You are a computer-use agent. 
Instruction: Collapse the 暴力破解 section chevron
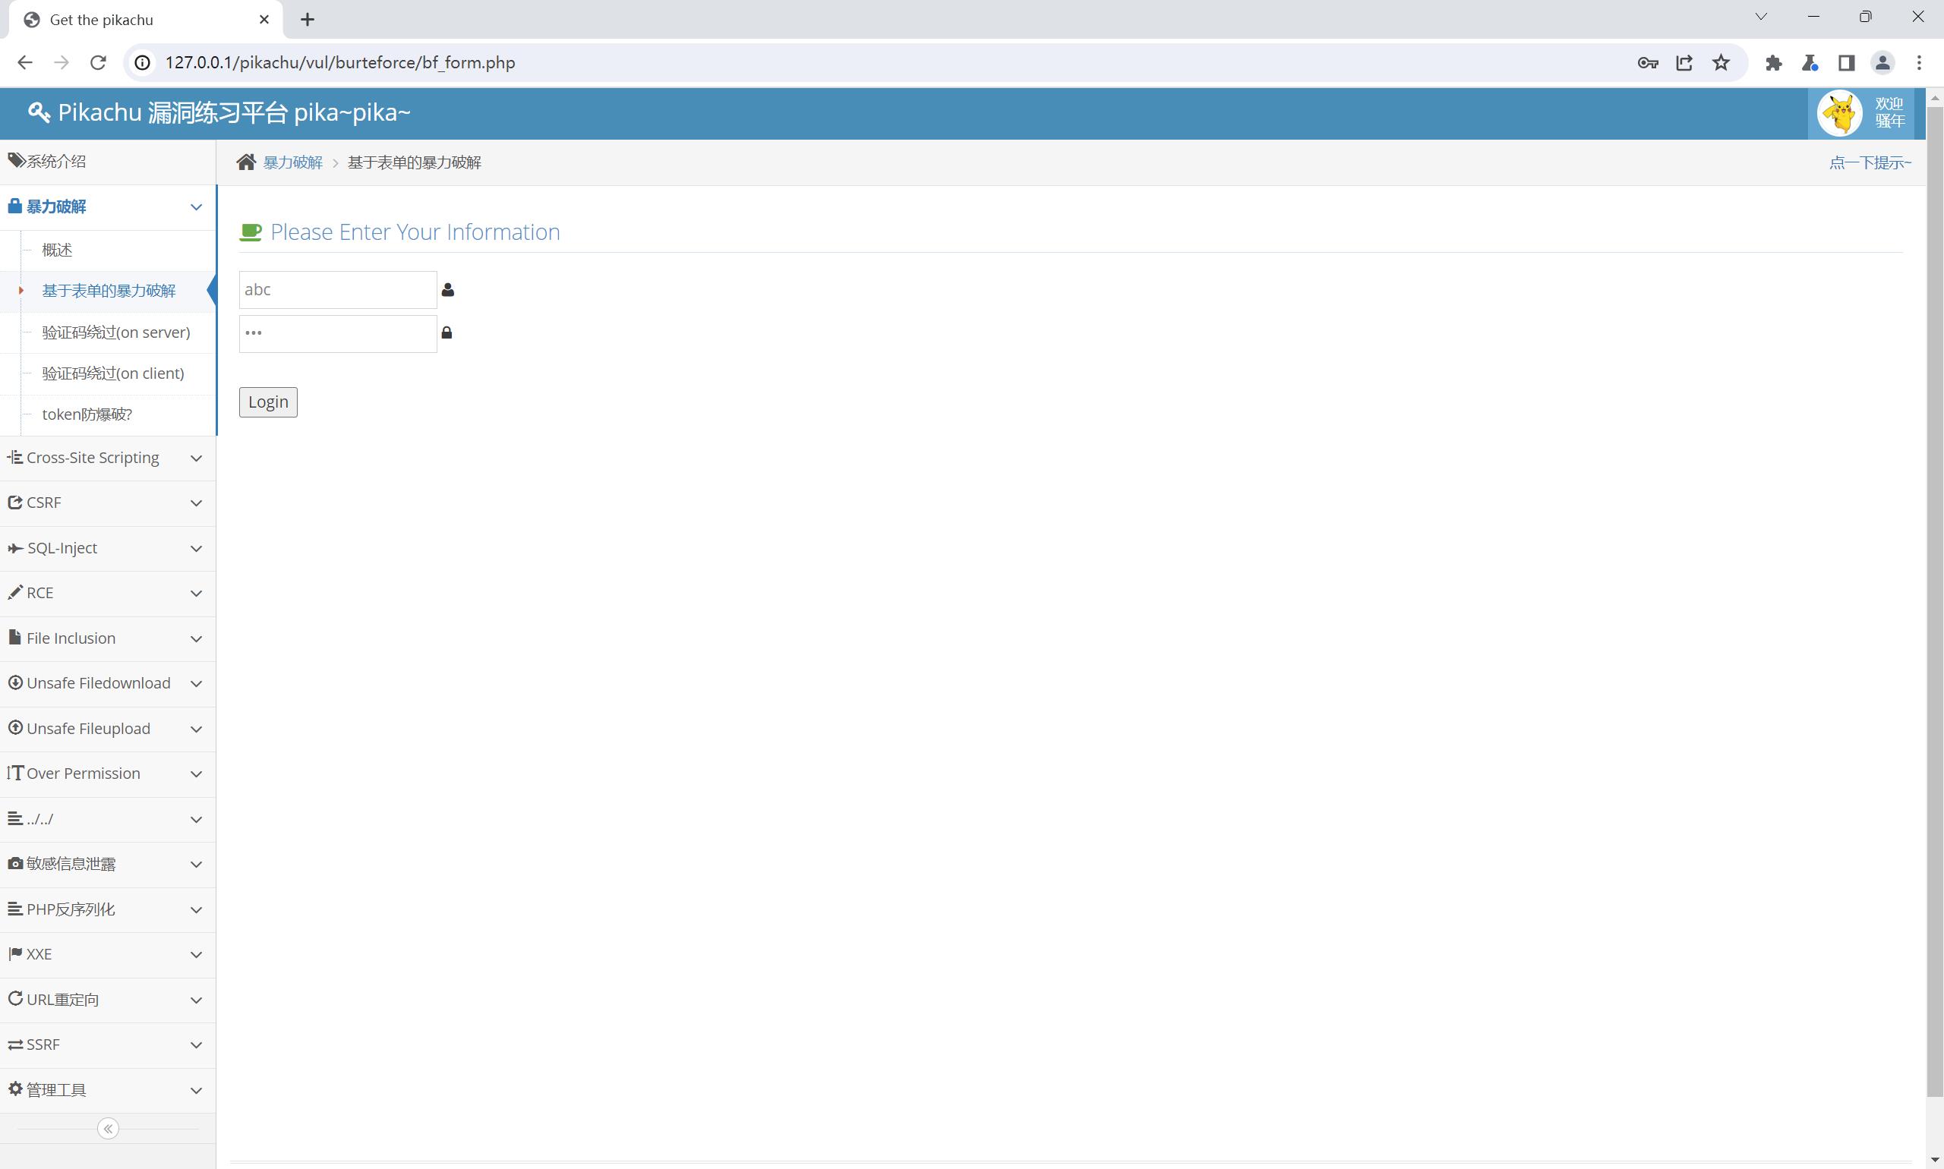point(196,207)
